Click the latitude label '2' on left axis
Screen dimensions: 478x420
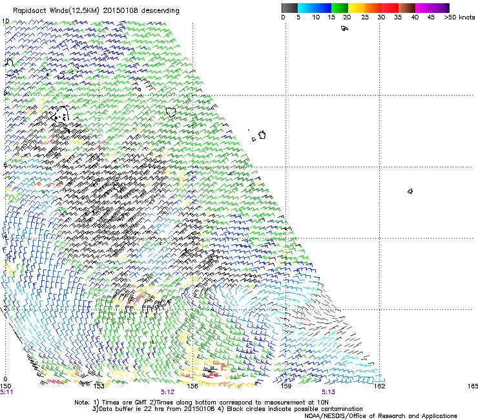(5, 308)
